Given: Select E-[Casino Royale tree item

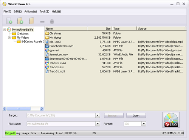Looking at the screenshot, I should pos(33,41).
